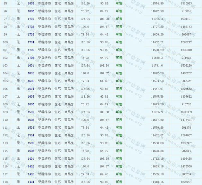The width and height of the screenshot is (202, 185).
Task: Click room 1704 link
Action: [x=31, y=42]
